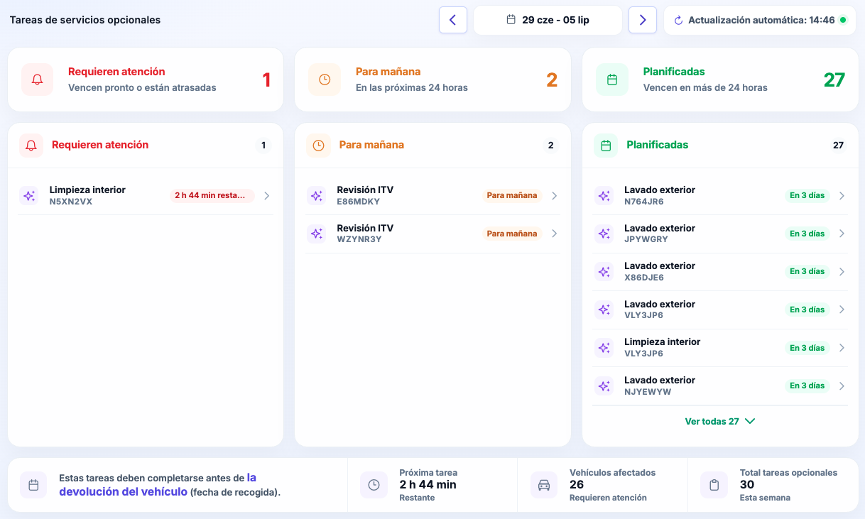Click clock icon in Para mañana list header

318,146
